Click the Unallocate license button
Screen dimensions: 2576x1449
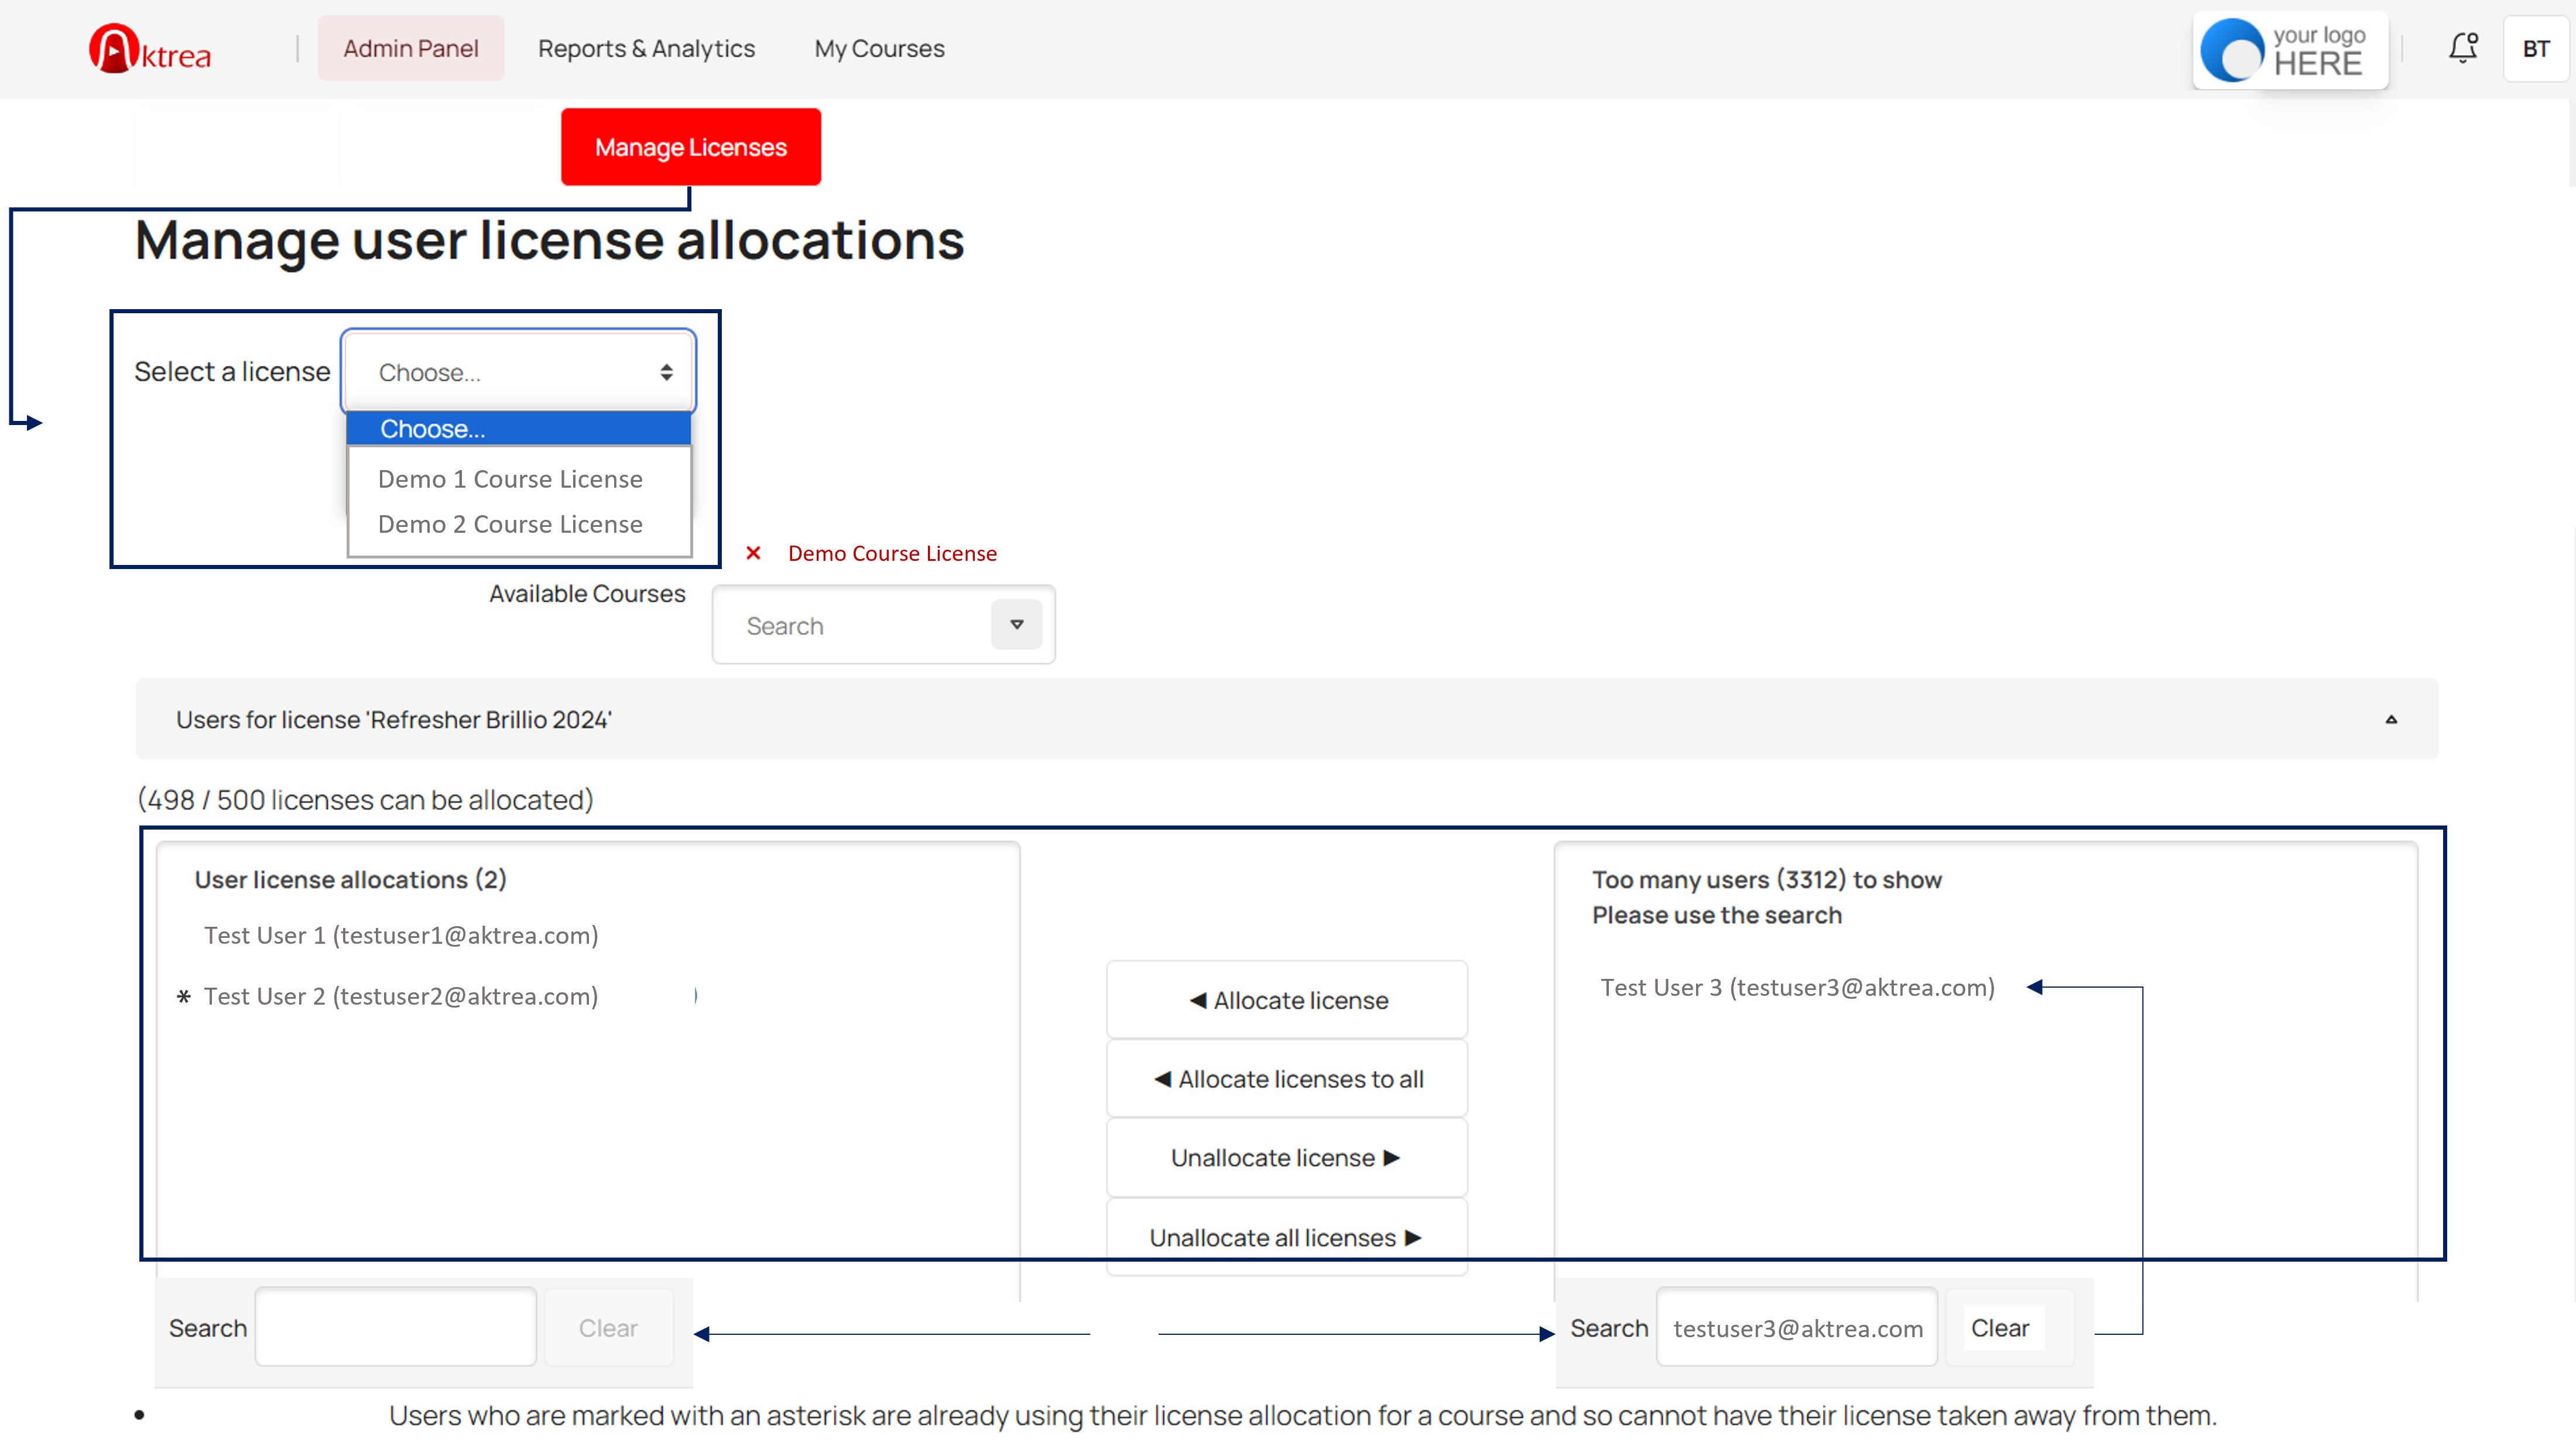(1286, 1158)
